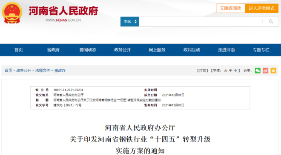The image size is (281, 155).
Task: Open 政务公开 in the blue navigation bar
Action: coord(122,50)
